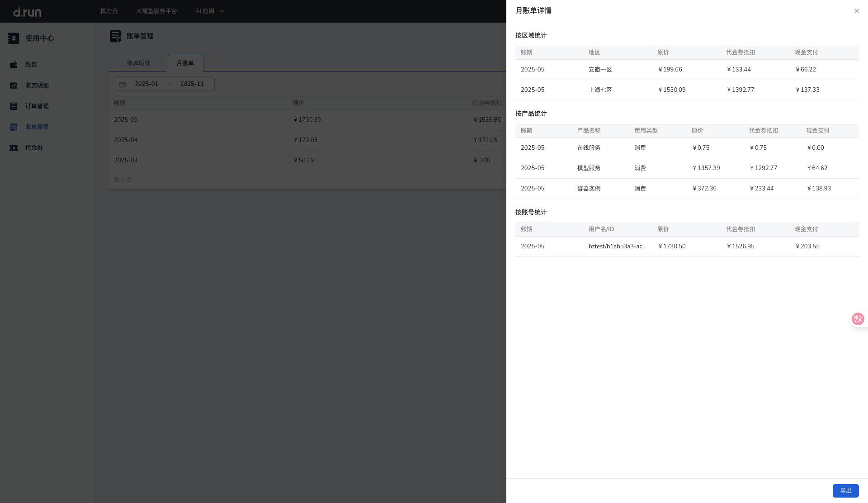The height and width of the screenshot is (503, 868).
Task: Click the d.run logo
Action: click(x=27, y=11)
